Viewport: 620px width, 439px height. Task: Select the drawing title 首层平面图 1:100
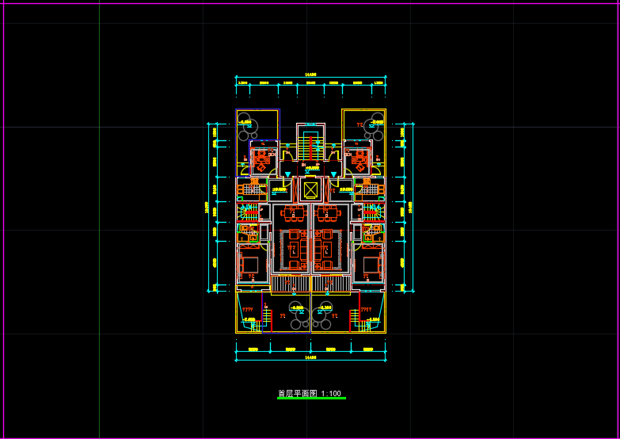click(x=310, y=394)
